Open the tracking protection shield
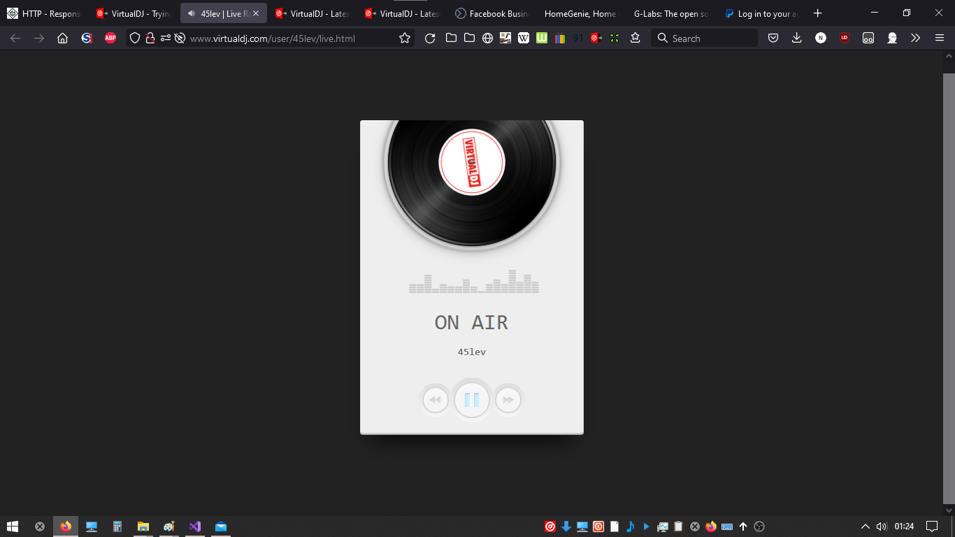 pos(136,38)
